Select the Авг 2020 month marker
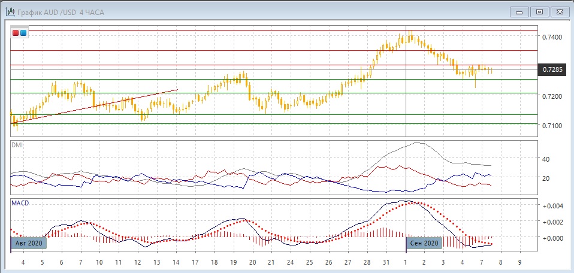 coord(28,243)
